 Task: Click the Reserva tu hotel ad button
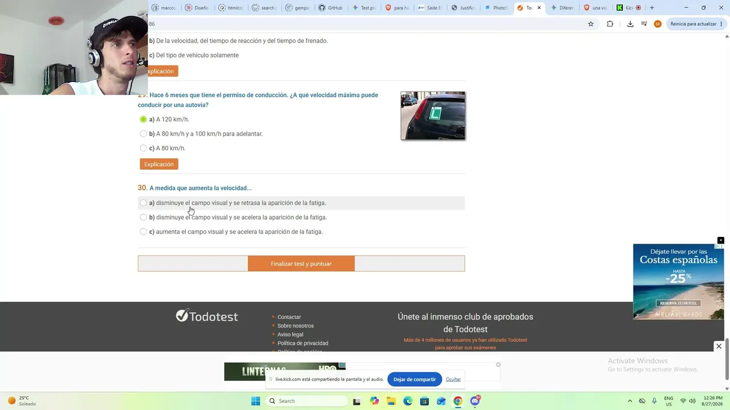[679, 303]
